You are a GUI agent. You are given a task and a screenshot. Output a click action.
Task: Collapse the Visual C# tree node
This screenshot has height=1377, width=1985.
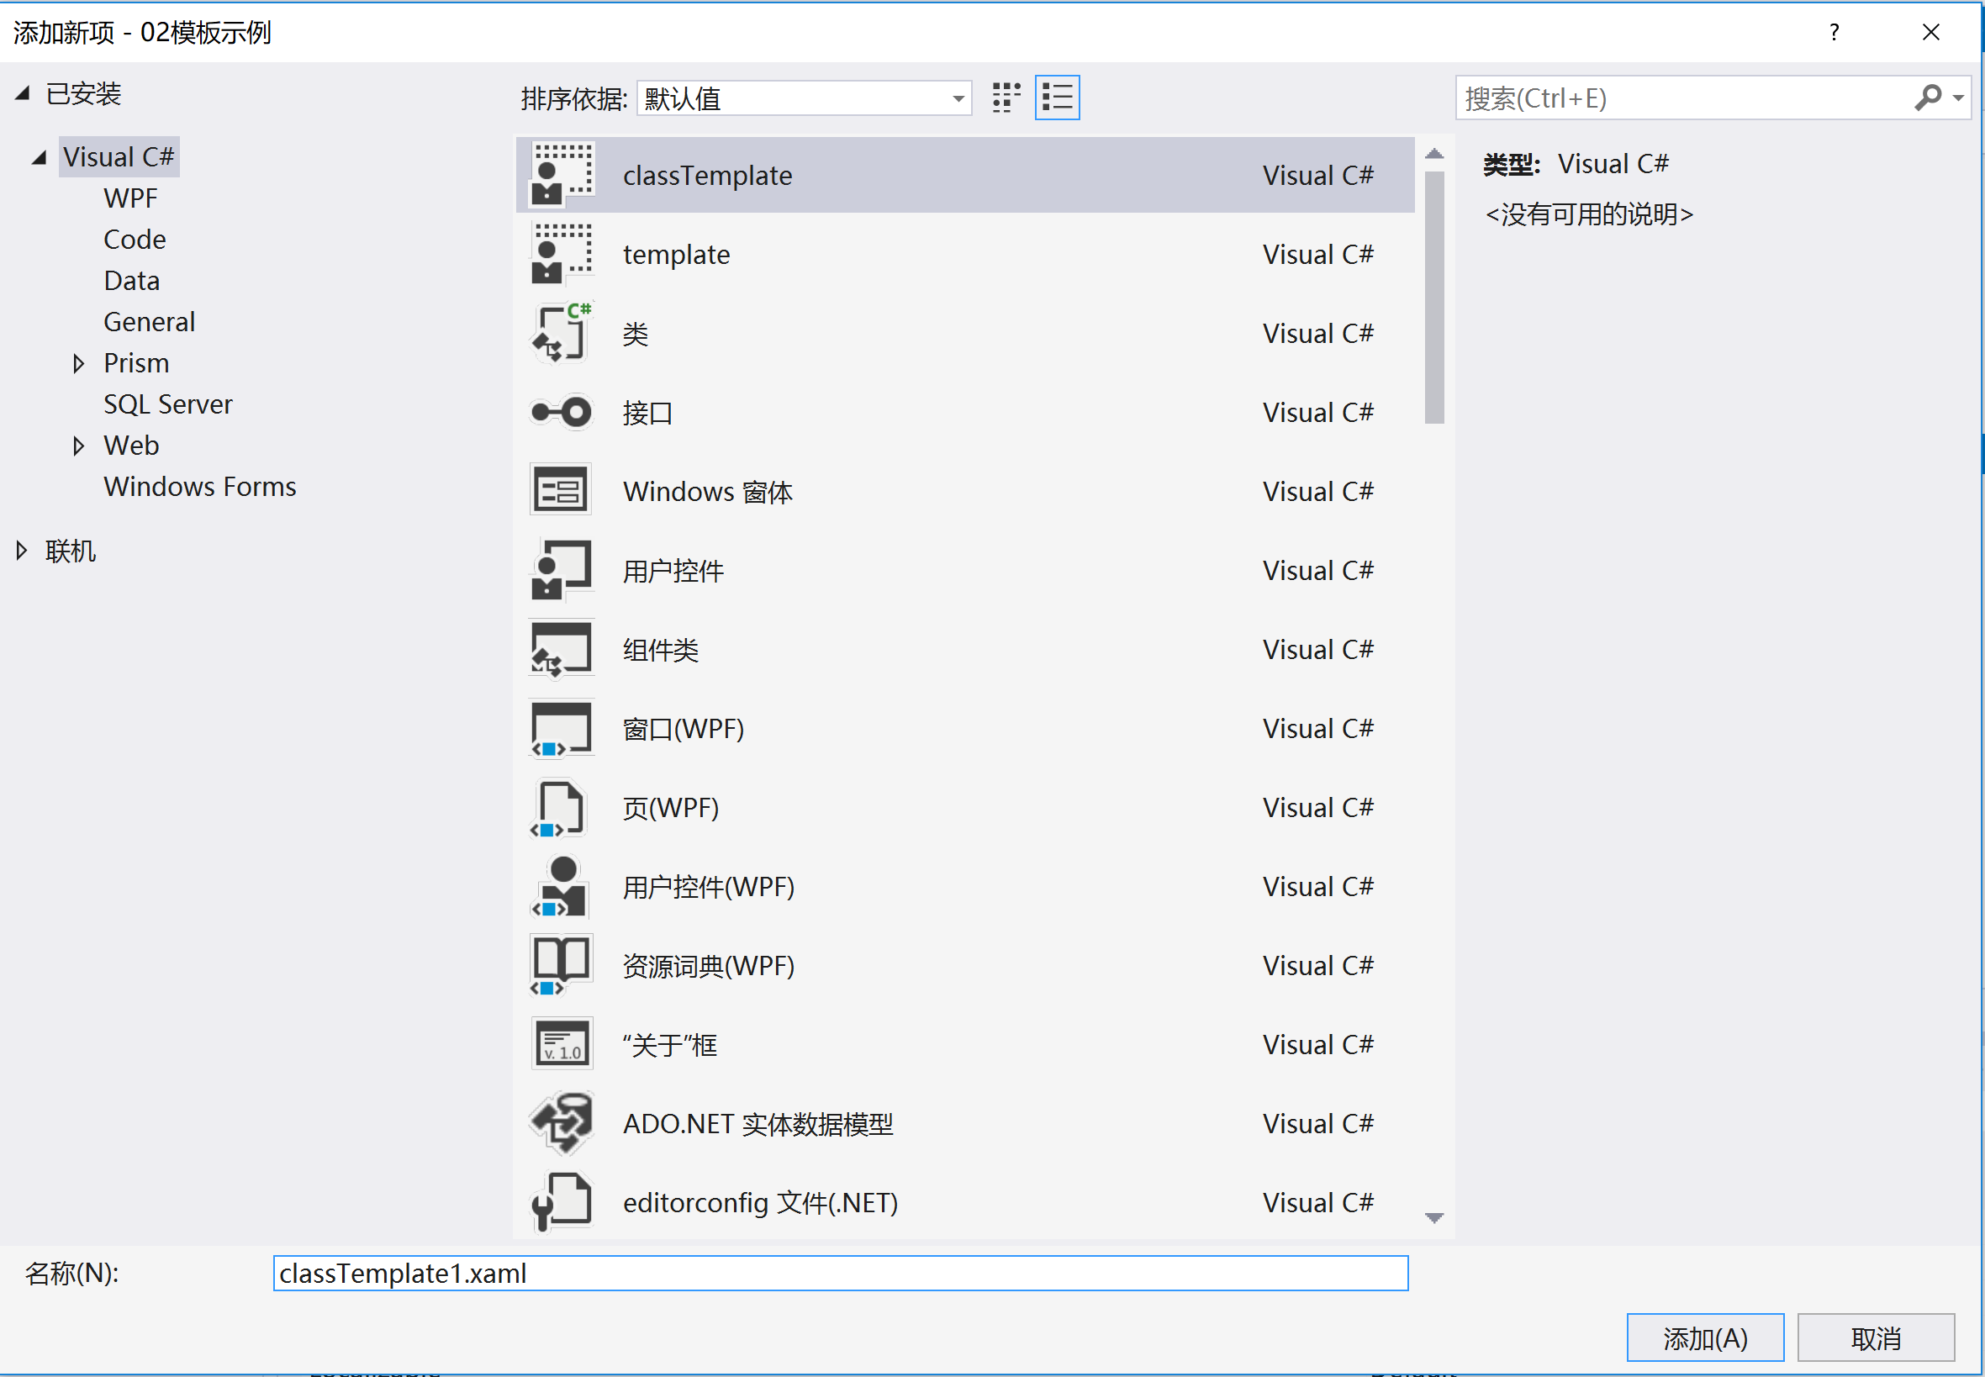(39, 157)
